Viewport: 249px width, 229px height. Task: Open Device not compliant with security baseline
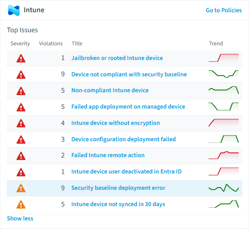point(129,74)
